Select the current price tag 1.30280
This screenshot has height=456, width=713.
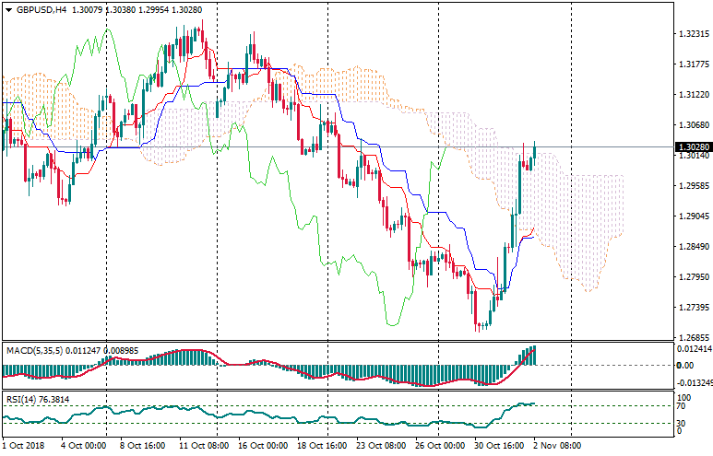coord(692,147)
